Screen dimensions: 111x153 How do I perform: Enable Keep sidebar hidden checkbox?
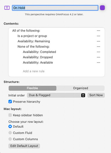click(10, 115)
